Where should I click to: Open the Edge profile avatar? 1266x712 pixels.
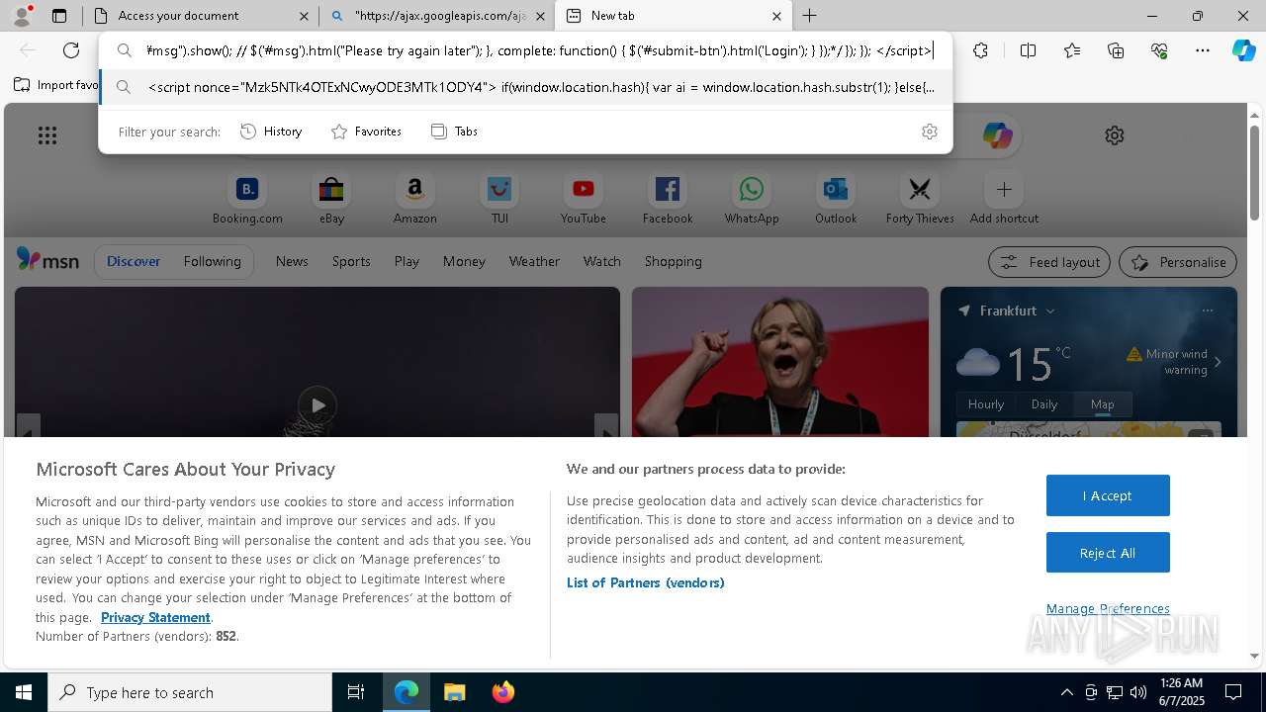22,16
